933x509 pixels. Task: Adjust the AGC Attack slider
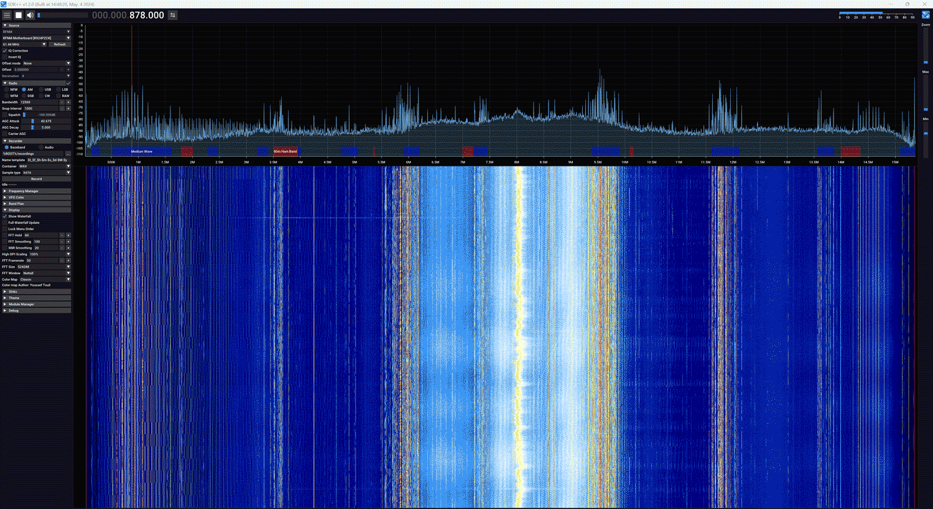coord(47,121)
